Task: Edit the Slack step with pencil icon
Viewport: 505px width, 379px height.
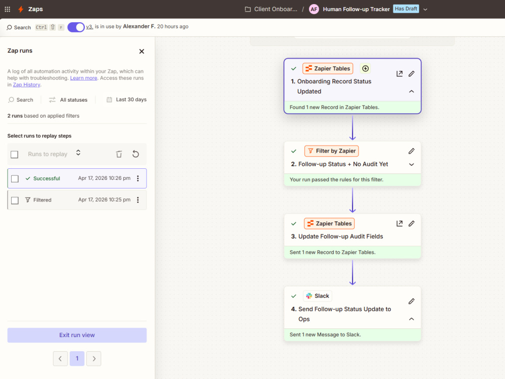Action: (x=411, y=301)
